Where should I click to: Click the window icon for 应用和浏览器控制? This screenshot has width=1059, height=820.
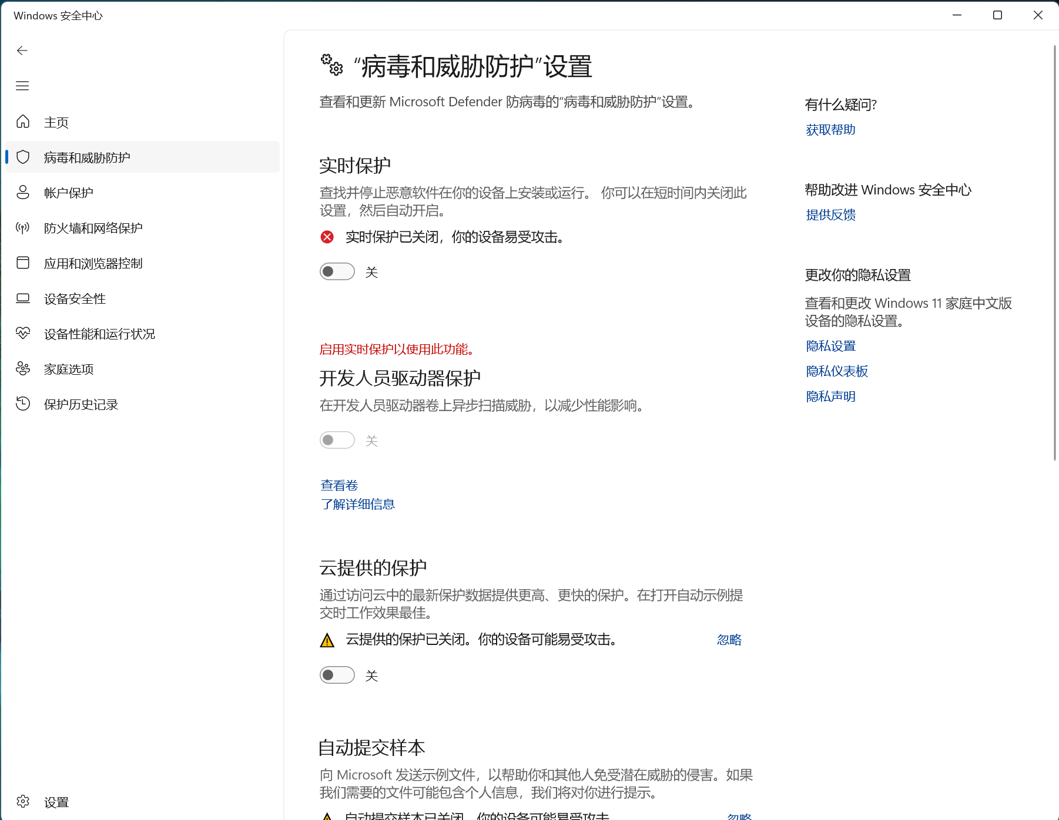23,263
